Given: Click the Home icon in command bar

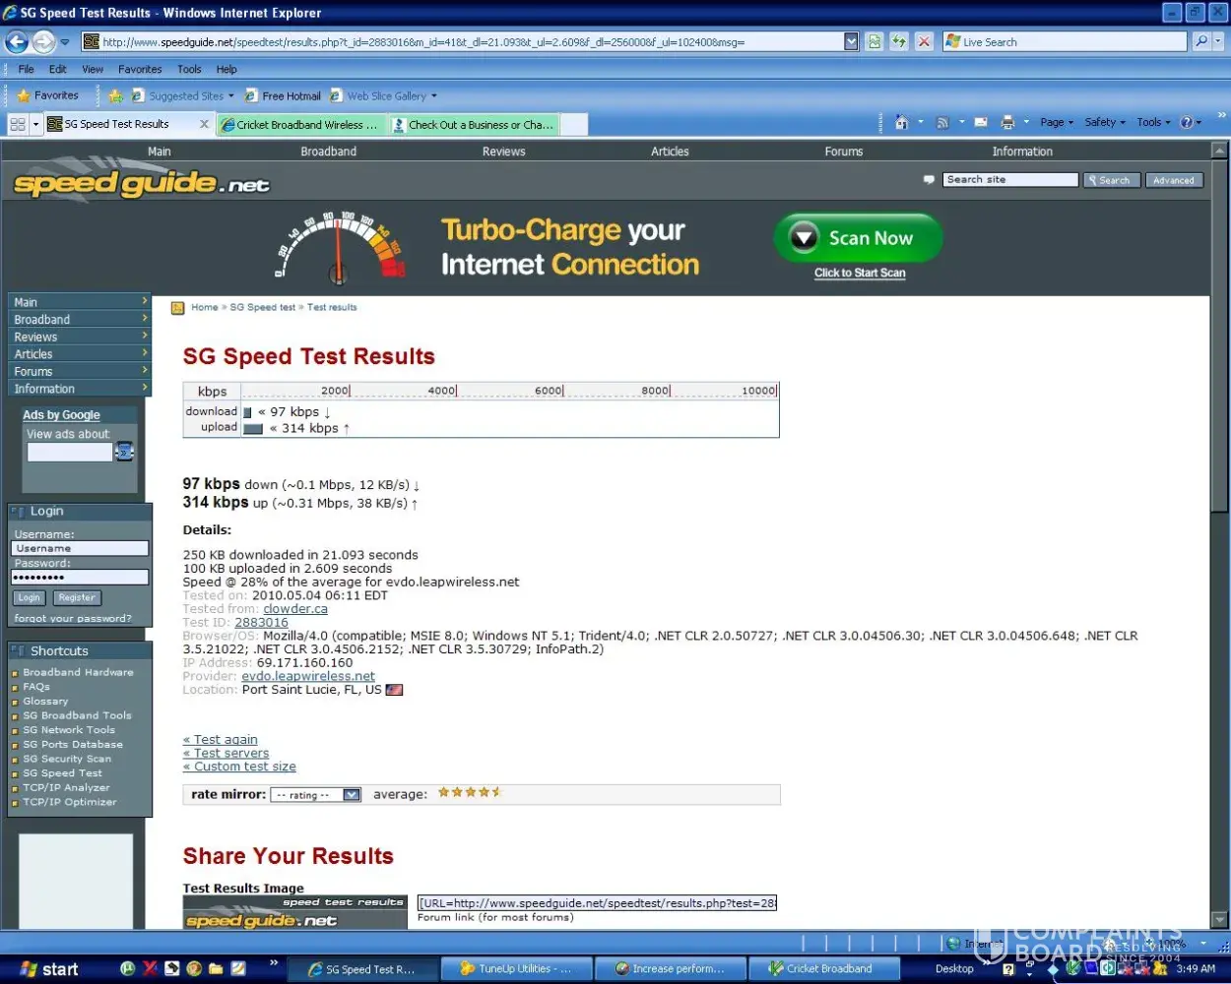Looking at the screenshot, I should (x=901, y=123).
